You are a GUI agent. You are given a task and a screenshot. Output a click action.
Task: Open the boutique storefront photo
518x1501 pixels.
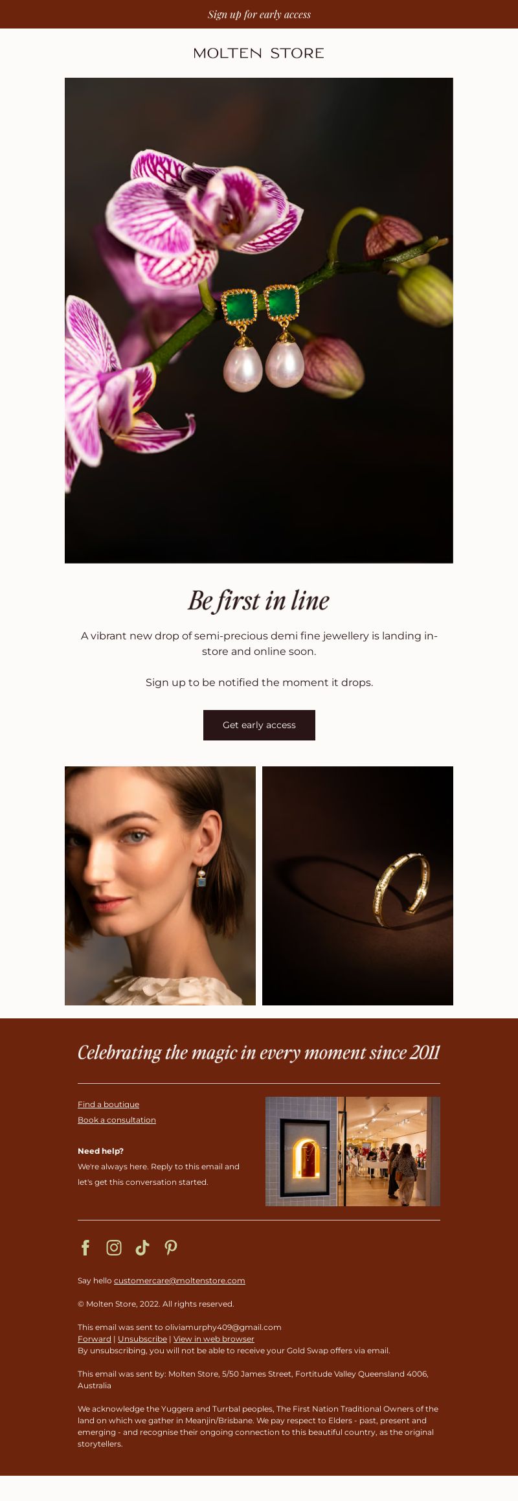pos(353,1151)
